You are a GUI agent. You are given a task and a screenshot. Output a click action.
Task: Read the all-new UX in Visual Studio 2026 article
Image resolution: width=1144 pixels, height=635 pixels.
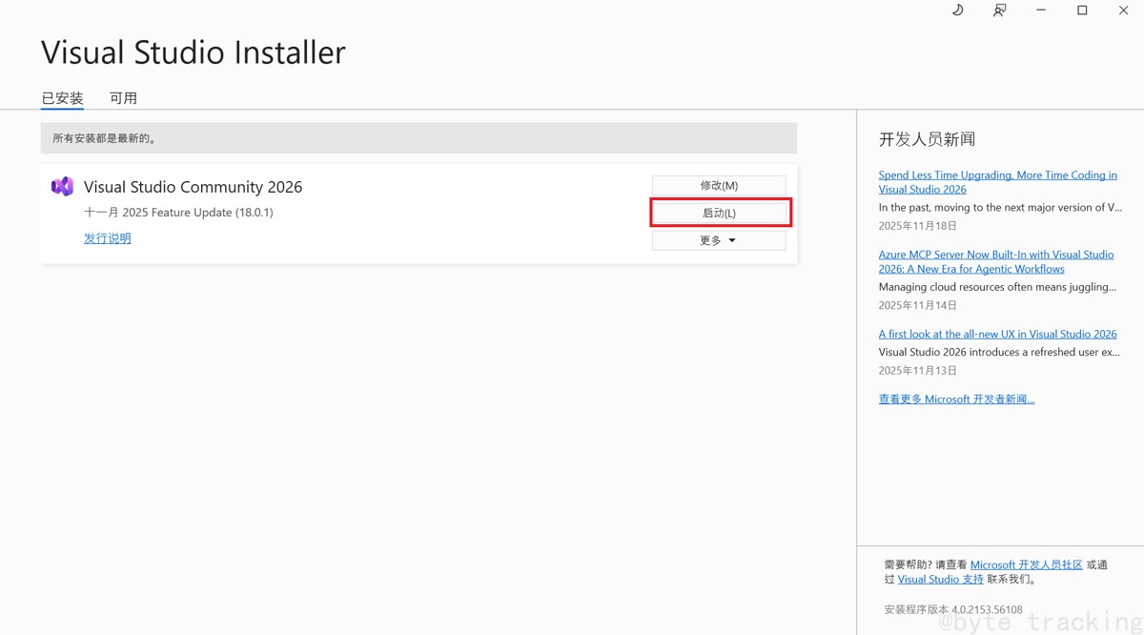coord(997,334)
